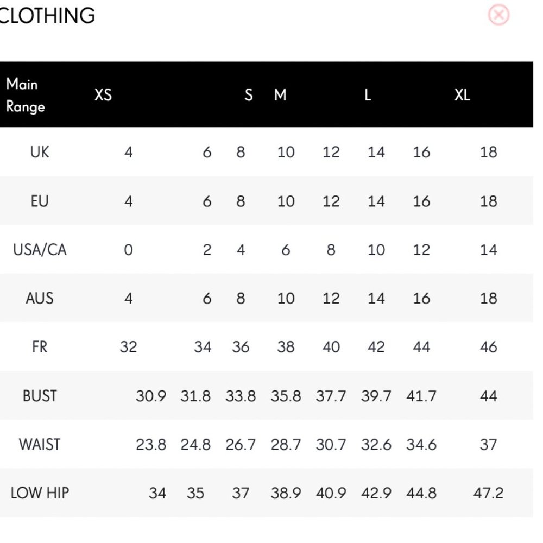The image size is (543, 543).
Task: Select low hip value 47.2
Action: 488,493
